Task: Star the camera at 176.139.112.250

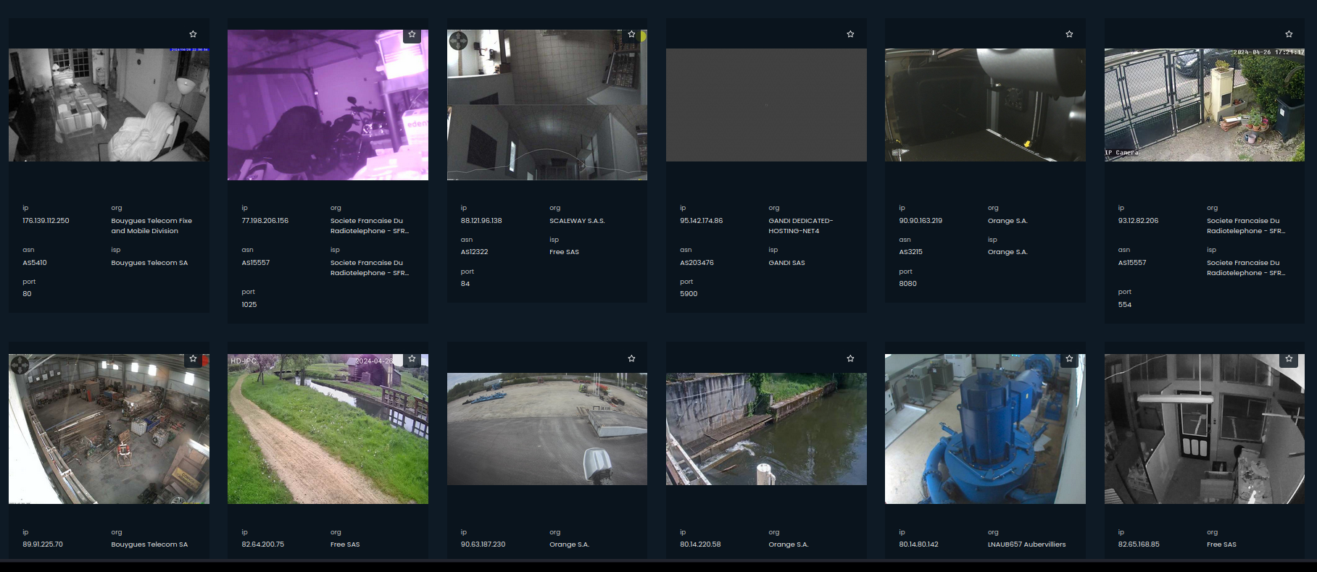Action: point(193,34)
